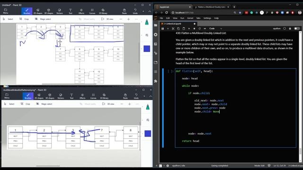The width and height of the screenshot is (303, 170).
Task: Open the running kernels icon in the JupyterLab sidebar
Action: click(156, 34)
